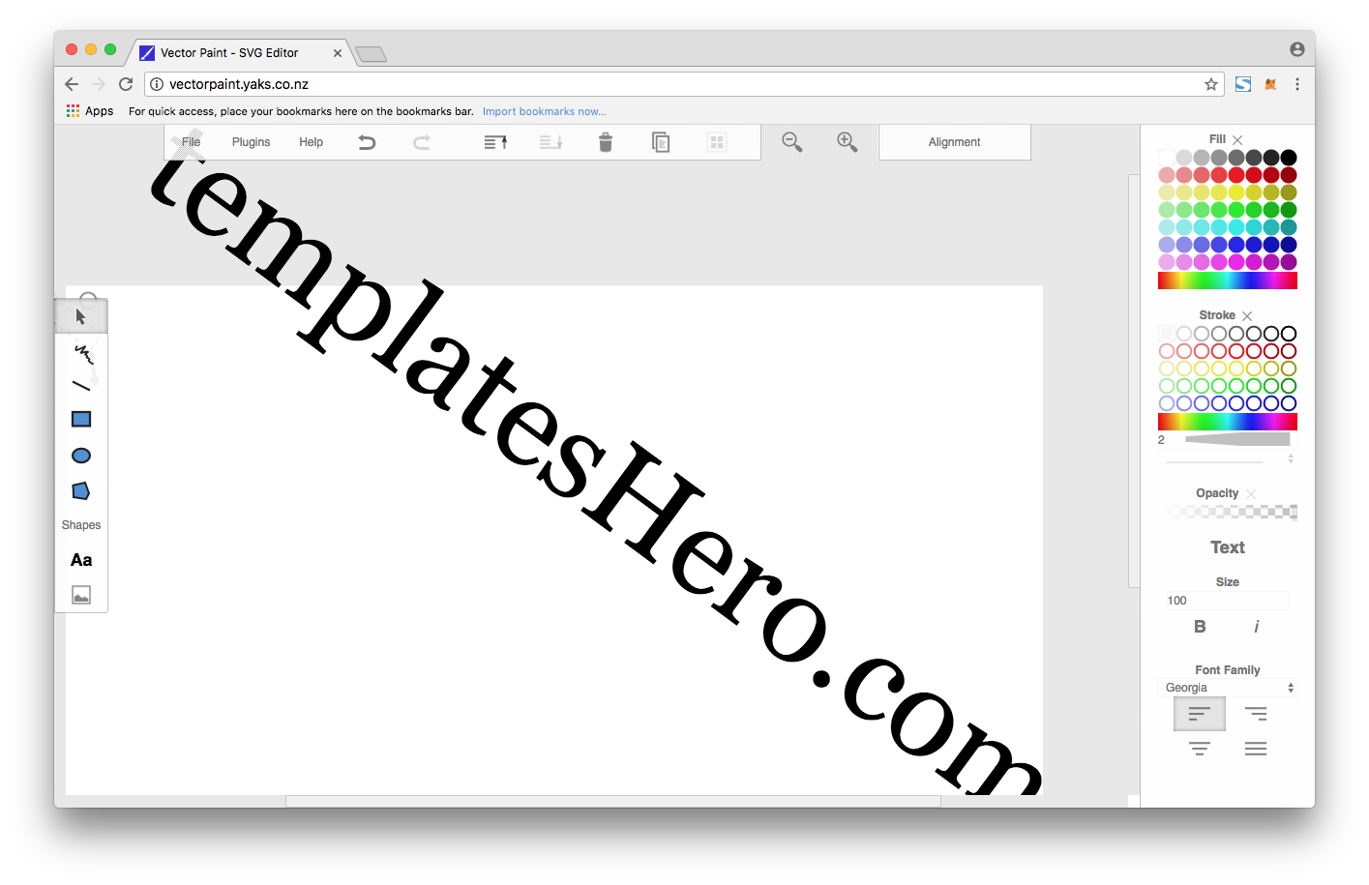Select the freehand Pencil tool

81,351
